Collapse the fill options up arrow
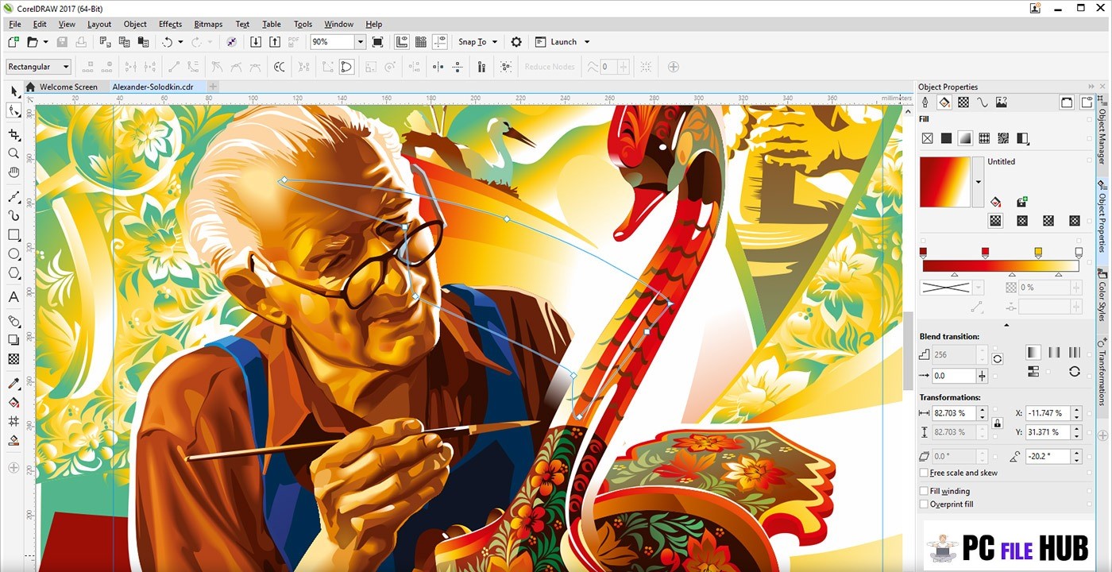The height and width of the screenshot is (572, 1112). pos(1006,325)
